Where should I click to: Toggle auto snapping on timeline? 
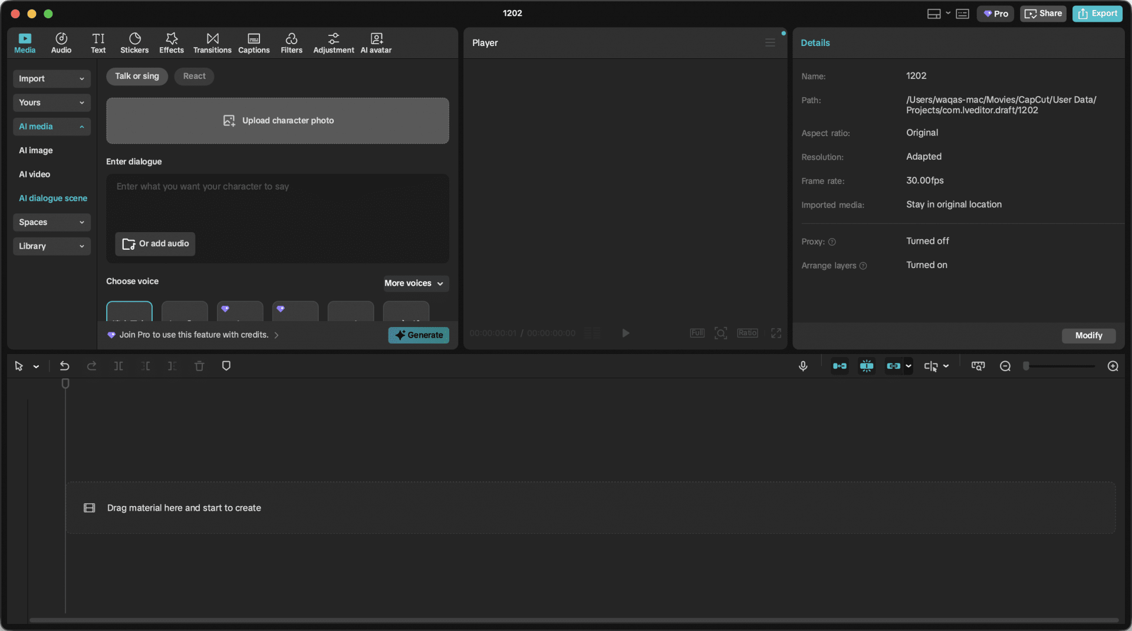[x=866, y=366]
